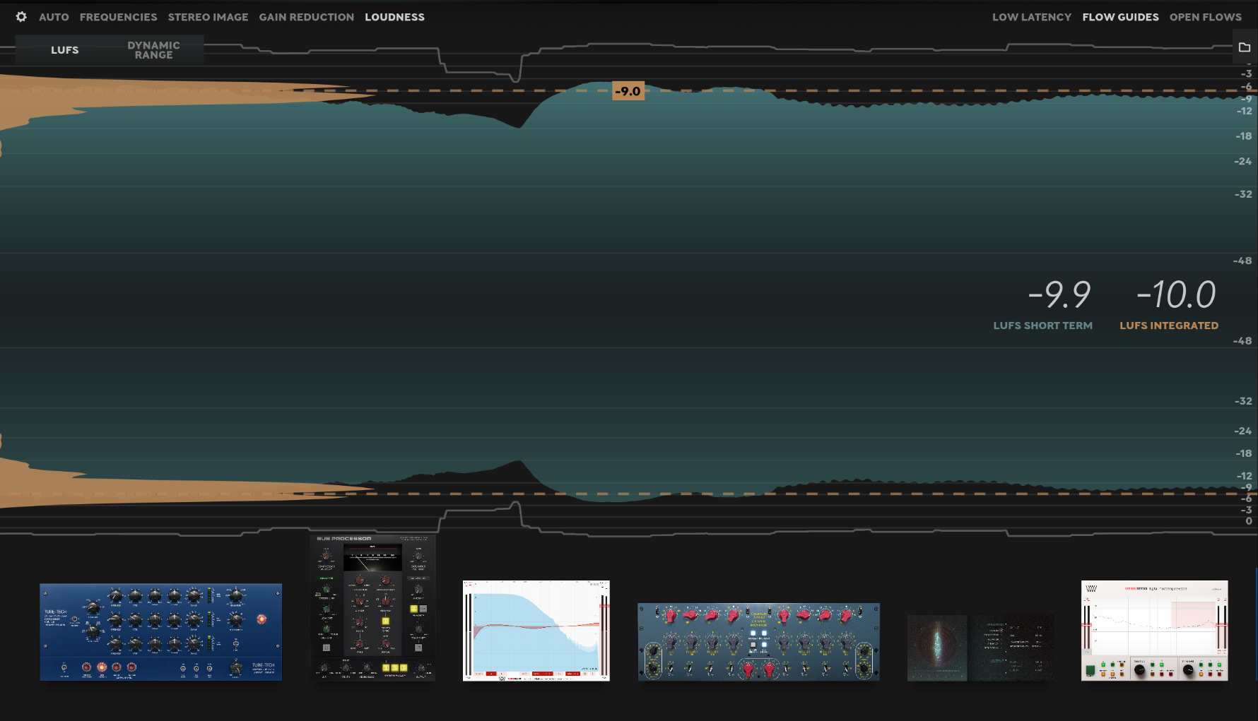The width and height of the screenshot is (1258, 721).
Task: Open the settings gear icon
Action: pyautogui.click(x=21, y=16)
